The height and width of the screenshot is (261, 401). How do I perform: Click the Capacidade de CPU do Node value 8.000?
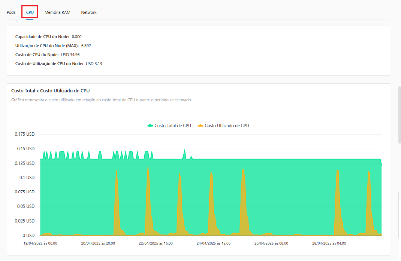pos(76,37)
